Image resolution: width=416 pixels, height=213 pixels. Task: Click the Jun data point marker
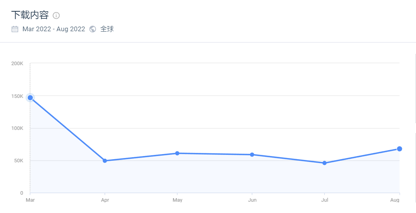pyautogui.click(x=252, y=154)
